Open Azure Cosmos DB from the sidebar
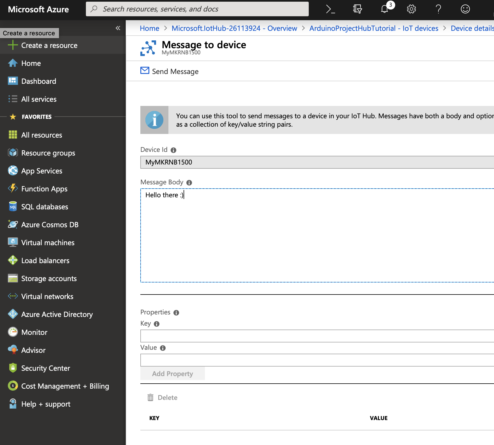The height and width of the screenshot is (445, 494). click(50, 224)
